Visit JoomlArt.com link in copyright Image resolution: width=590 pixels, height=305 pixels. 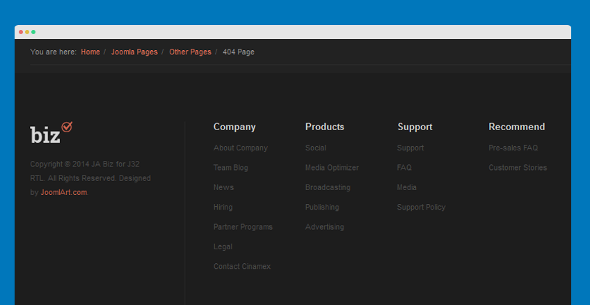[x=63, y=192]
